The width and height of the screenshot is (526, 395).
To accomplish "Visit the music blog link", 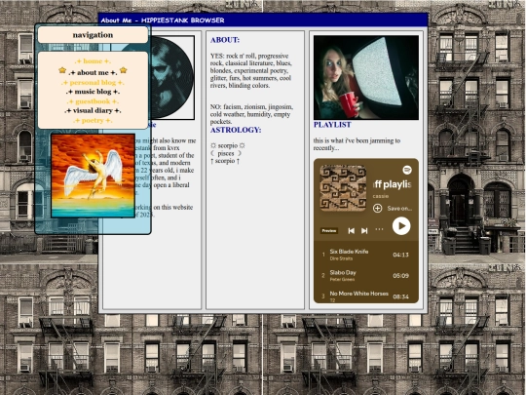I will pos(93,92).
